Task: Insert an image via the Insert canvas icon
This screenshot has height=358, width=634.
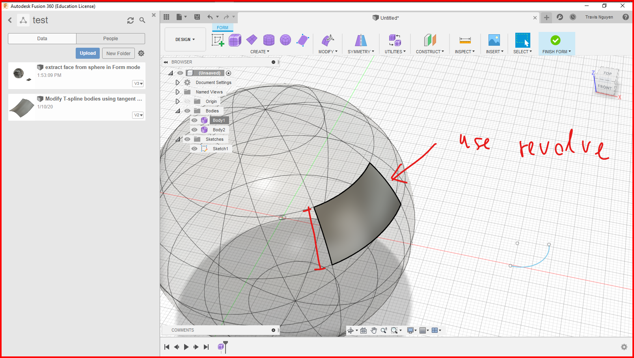Action: (494, 40)
